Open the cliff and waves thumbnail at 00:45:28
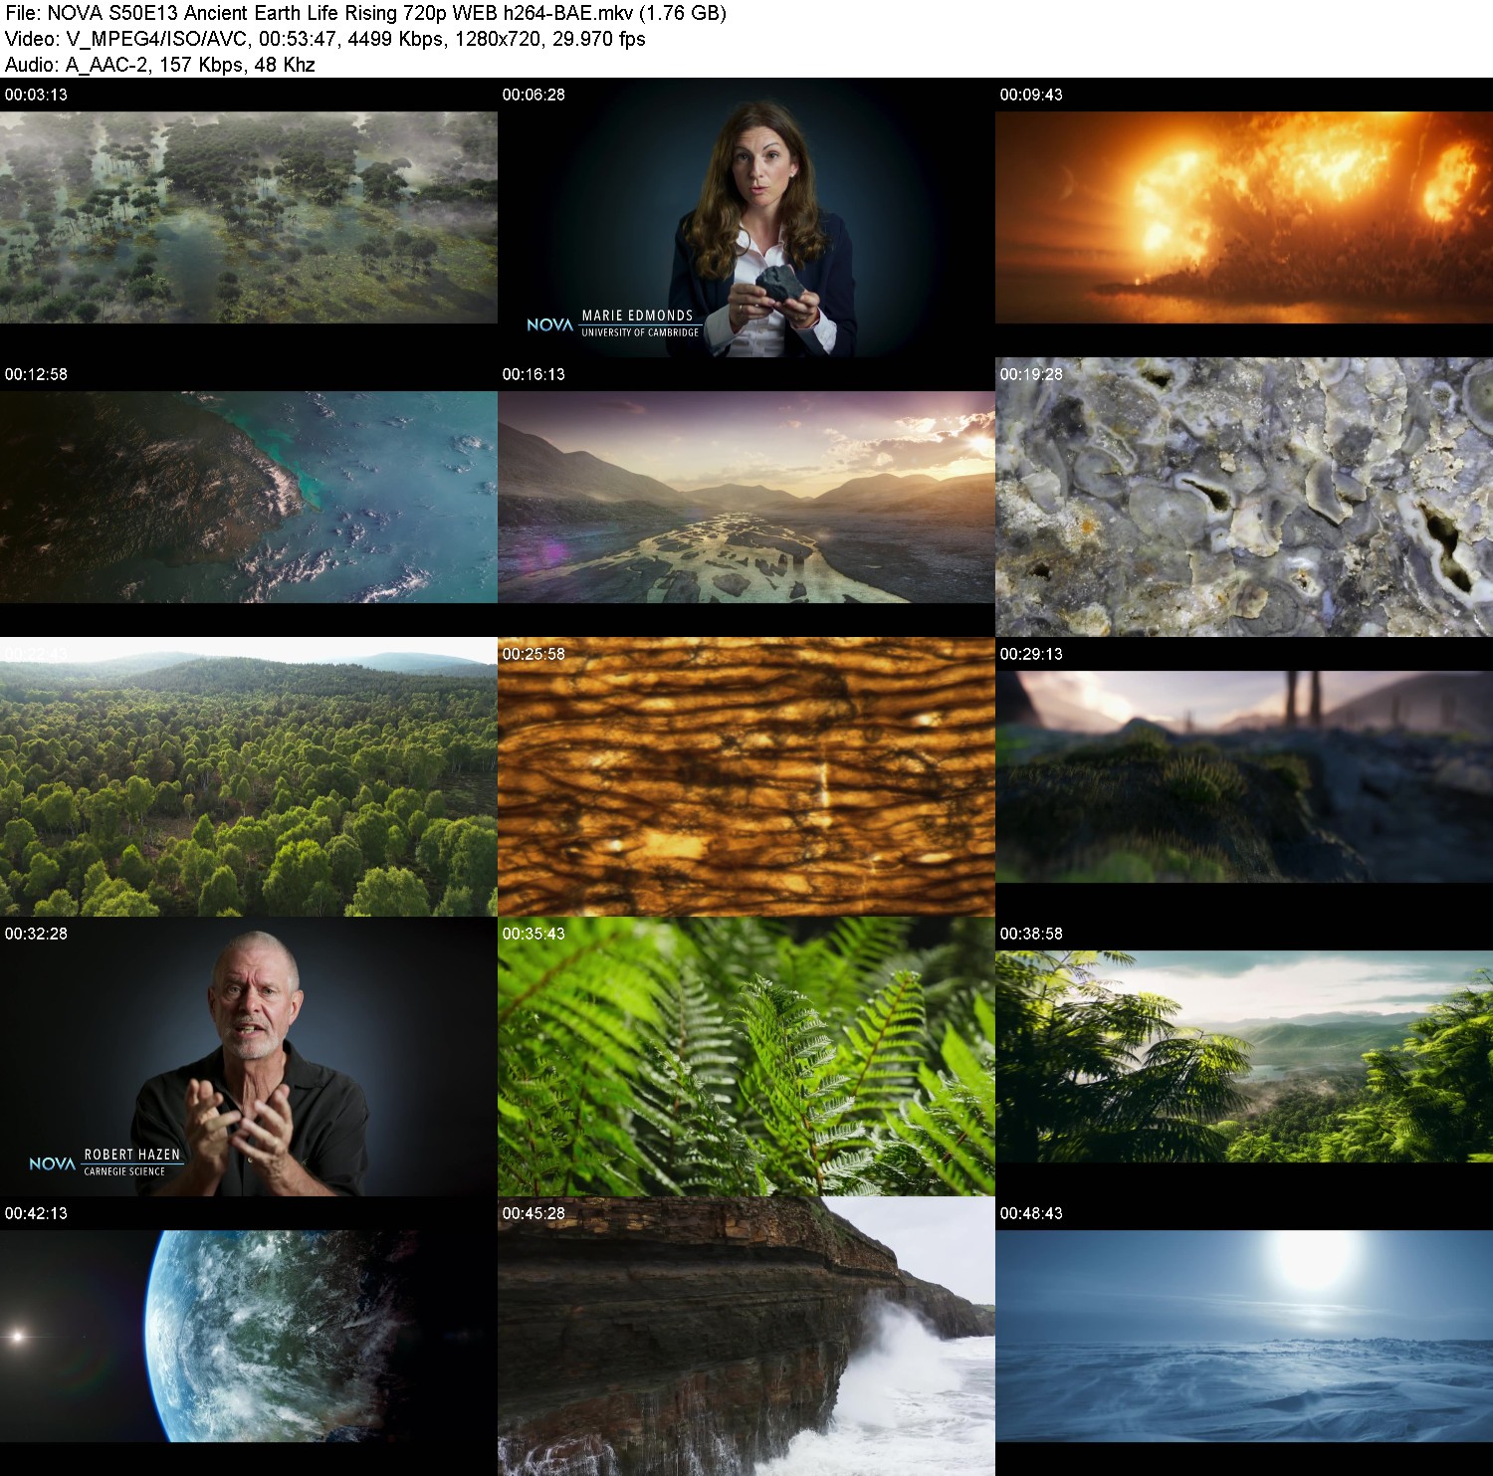 pyautogui.click(x=746, y=1337)
